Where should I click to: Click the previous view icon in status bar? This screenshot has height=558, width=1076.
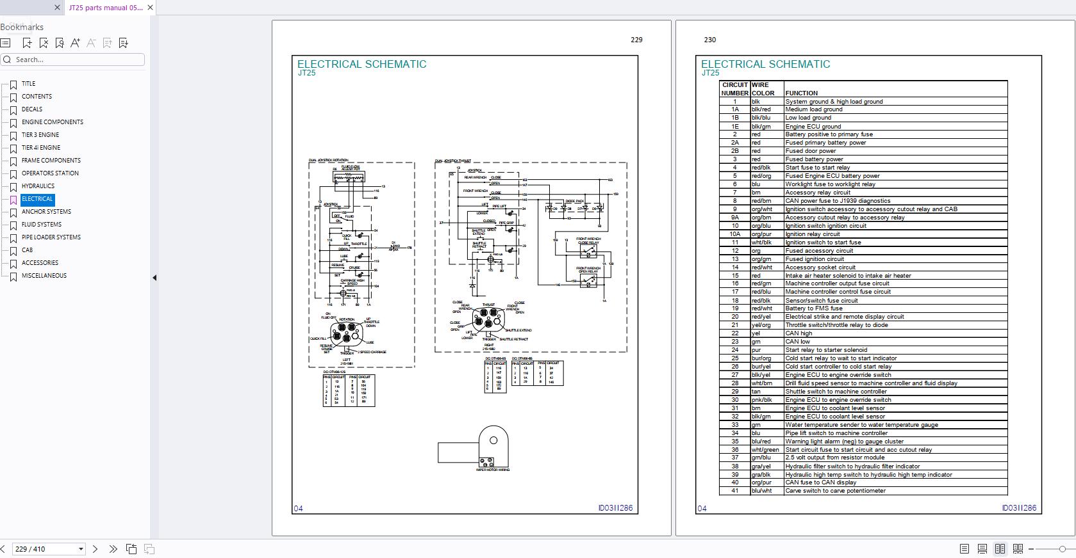(x=131, y=549)
